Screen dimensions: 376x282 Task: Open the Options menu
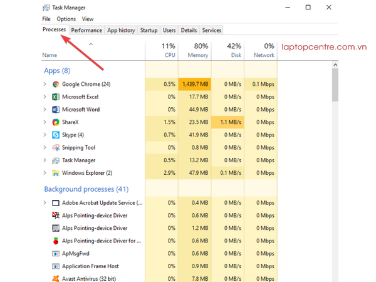(x=66, y=19)
